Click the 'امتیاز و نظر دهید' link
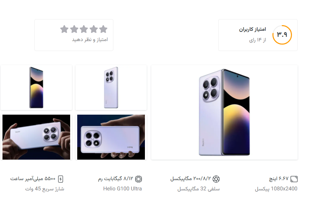 click(90, 40)
